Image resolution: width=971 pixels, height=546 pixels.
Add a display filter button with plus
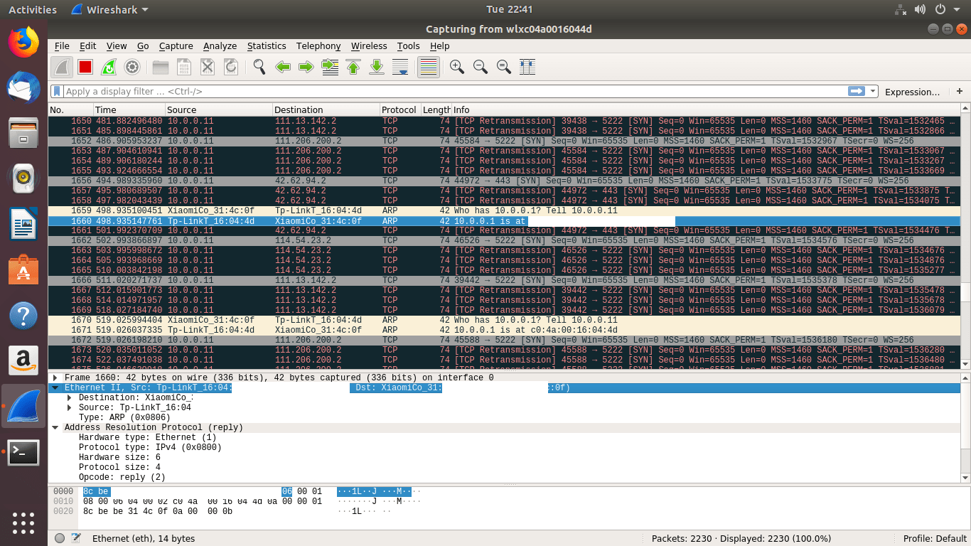tap(960, 91)
